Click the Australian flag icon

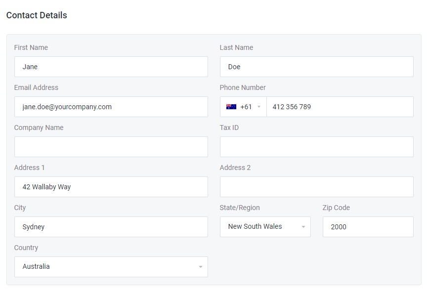click(231, 107)
